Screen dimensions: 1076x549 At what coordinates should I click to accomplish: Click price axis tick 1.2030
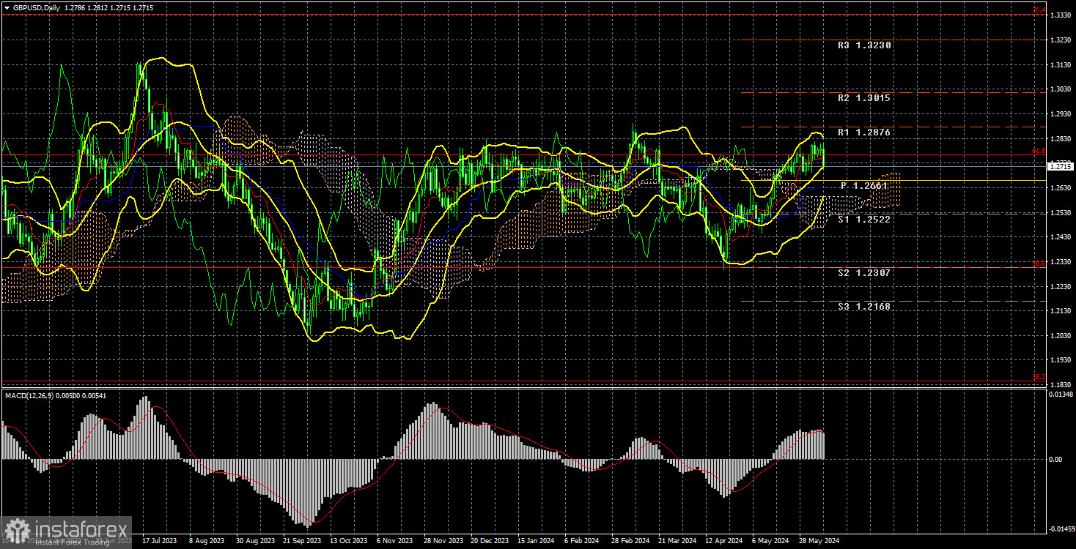coord(1060,336)
